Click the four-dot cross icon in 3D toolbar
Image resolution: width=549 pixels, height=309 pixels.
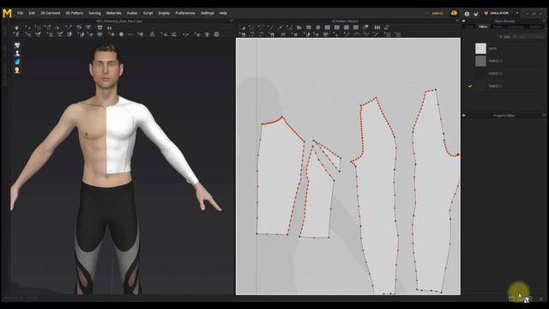[x=100, y=27]
